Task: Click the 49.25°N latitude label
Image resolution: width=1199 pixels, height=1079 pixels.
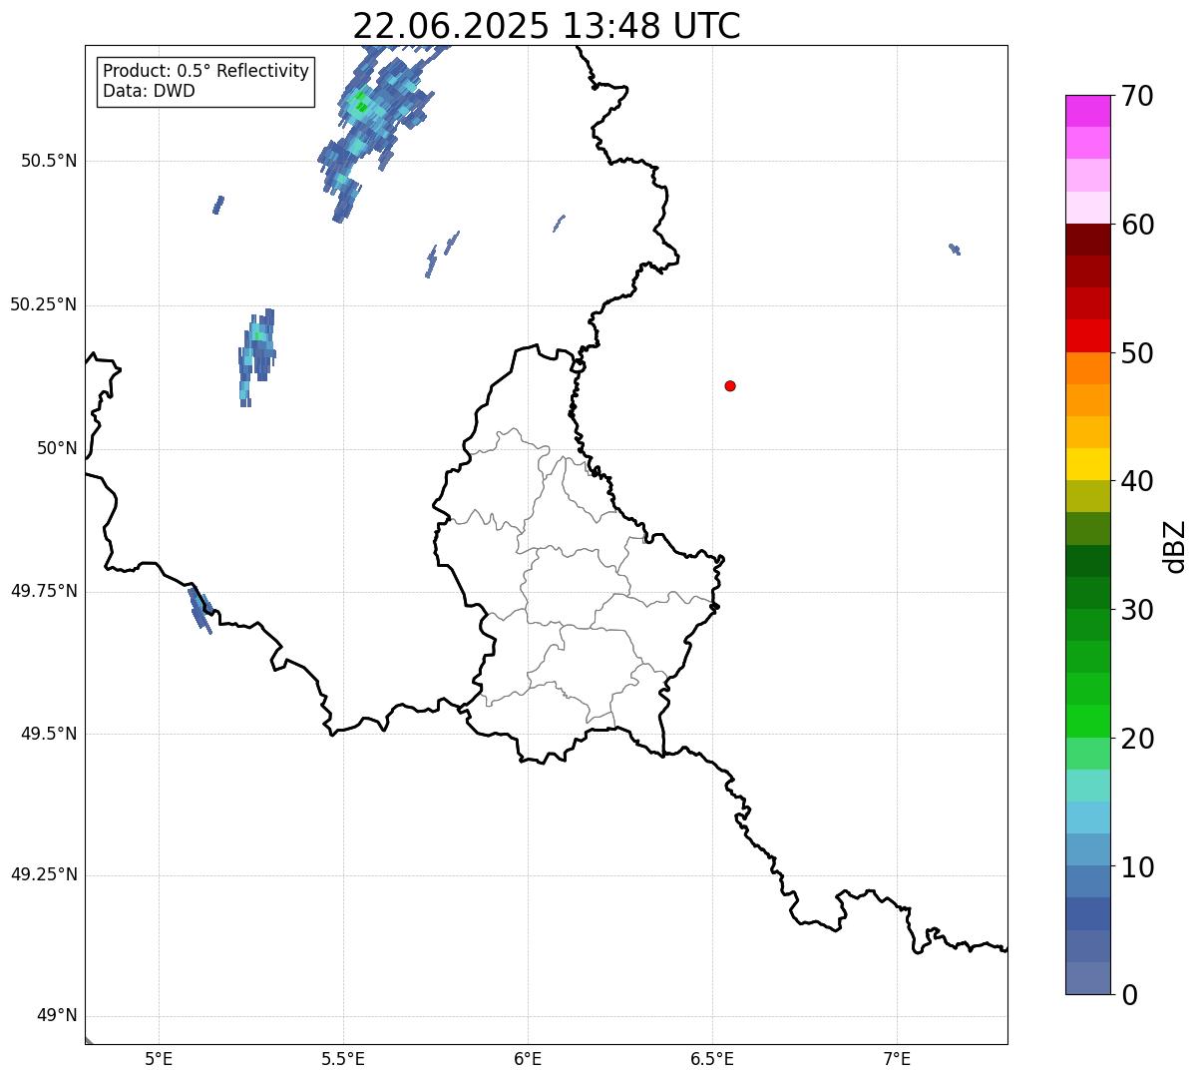Action: click(44, 874)
